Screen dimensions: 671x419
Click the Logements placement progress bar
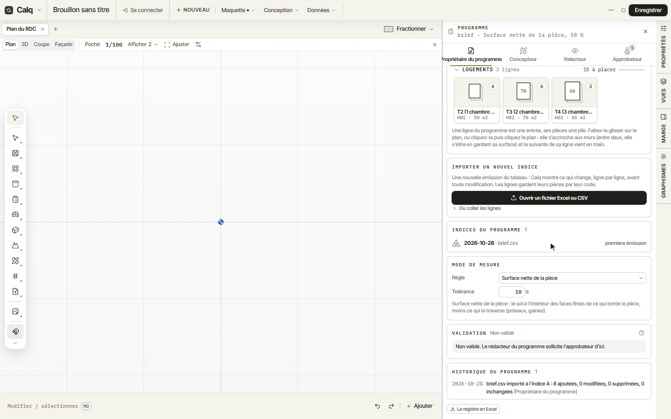[x=631, y=70]
